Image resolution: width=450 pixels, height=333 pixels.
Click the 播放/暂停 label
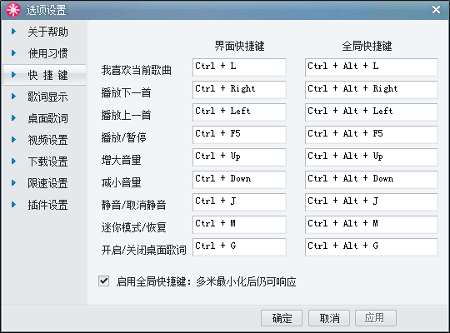[x=123, y=137]
